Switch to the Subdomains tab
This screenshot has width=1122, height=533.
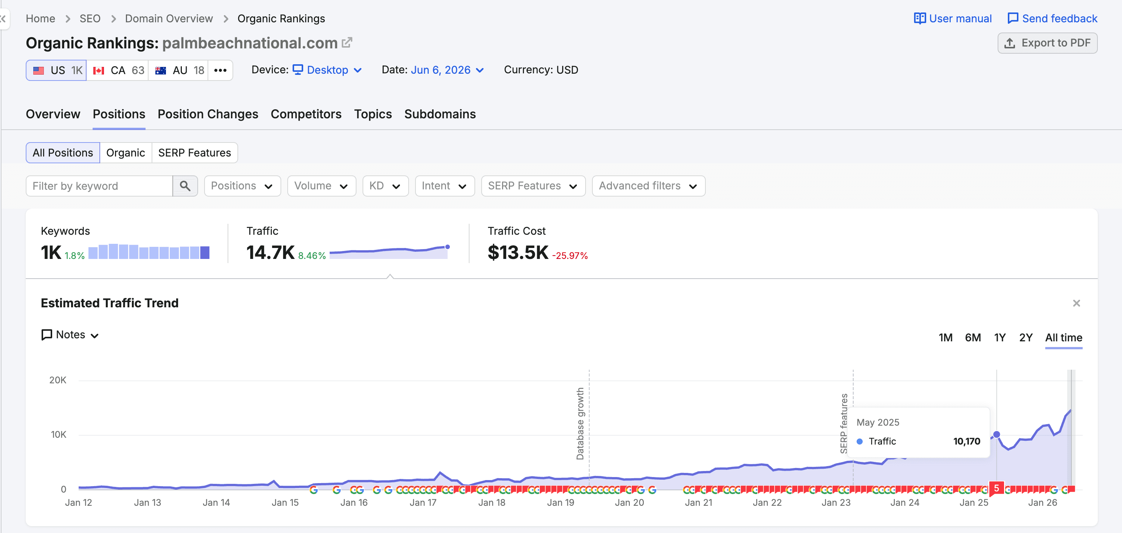[440, 114]
